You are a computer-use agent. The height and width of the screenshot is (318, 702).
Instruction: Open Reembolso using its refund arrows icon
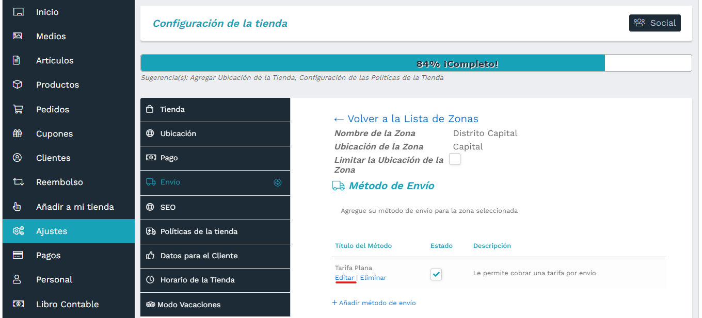point(19,182)
